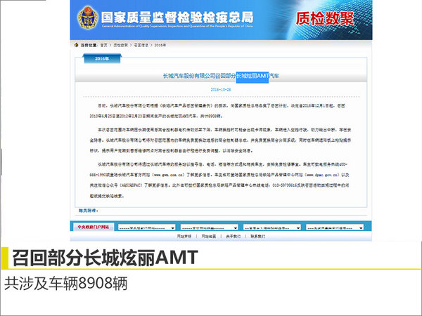The width and height of the screenshot is (422, 316).
Task: Open the fourth footer links dropdown
Action: coord(335,228)
